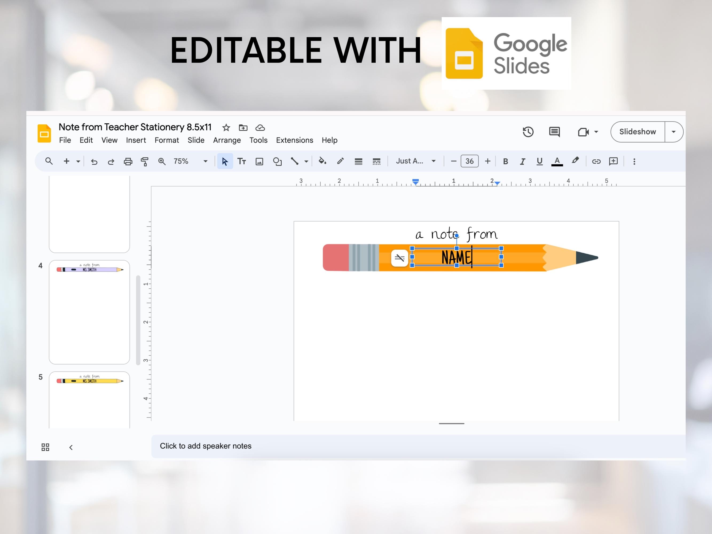
Task: Select slide 5 thumbnail with yellow pencil
Action: click(89, 400)
